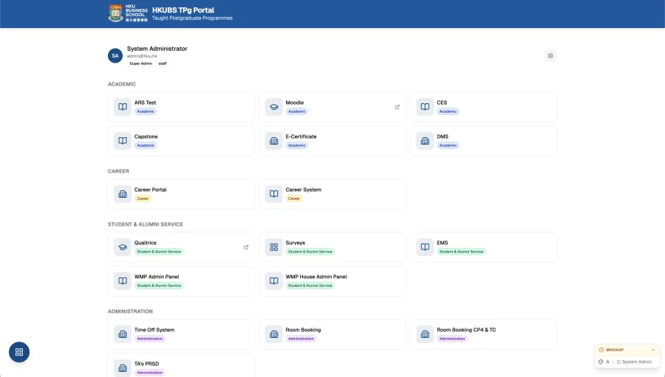Select the WMP House Admin Panel icon

pos(274,281)
